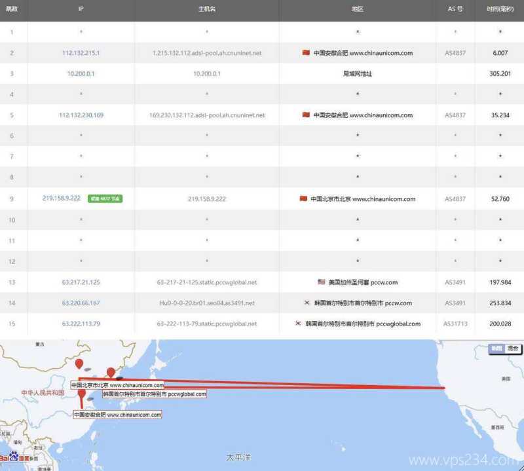The height and width of the screenshot is (471, 524).
Task: Click the 韩国首尔 pccwglobal.com map label
Action: click(x=155, y=394)
